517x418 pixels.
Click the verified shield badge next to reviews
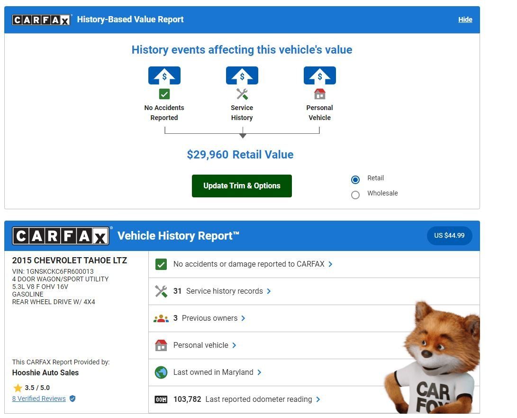(x=73, y=399)
